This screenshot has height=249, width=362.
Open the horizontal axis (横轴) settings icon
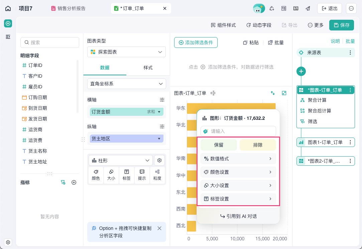tap(162, 100)
